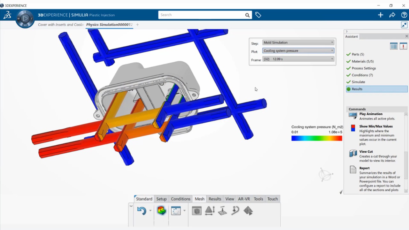This screenshot has width=409, height=230.
Task: Click the Cooling system pressure color legend bar
Action: [x=317, y=138]
